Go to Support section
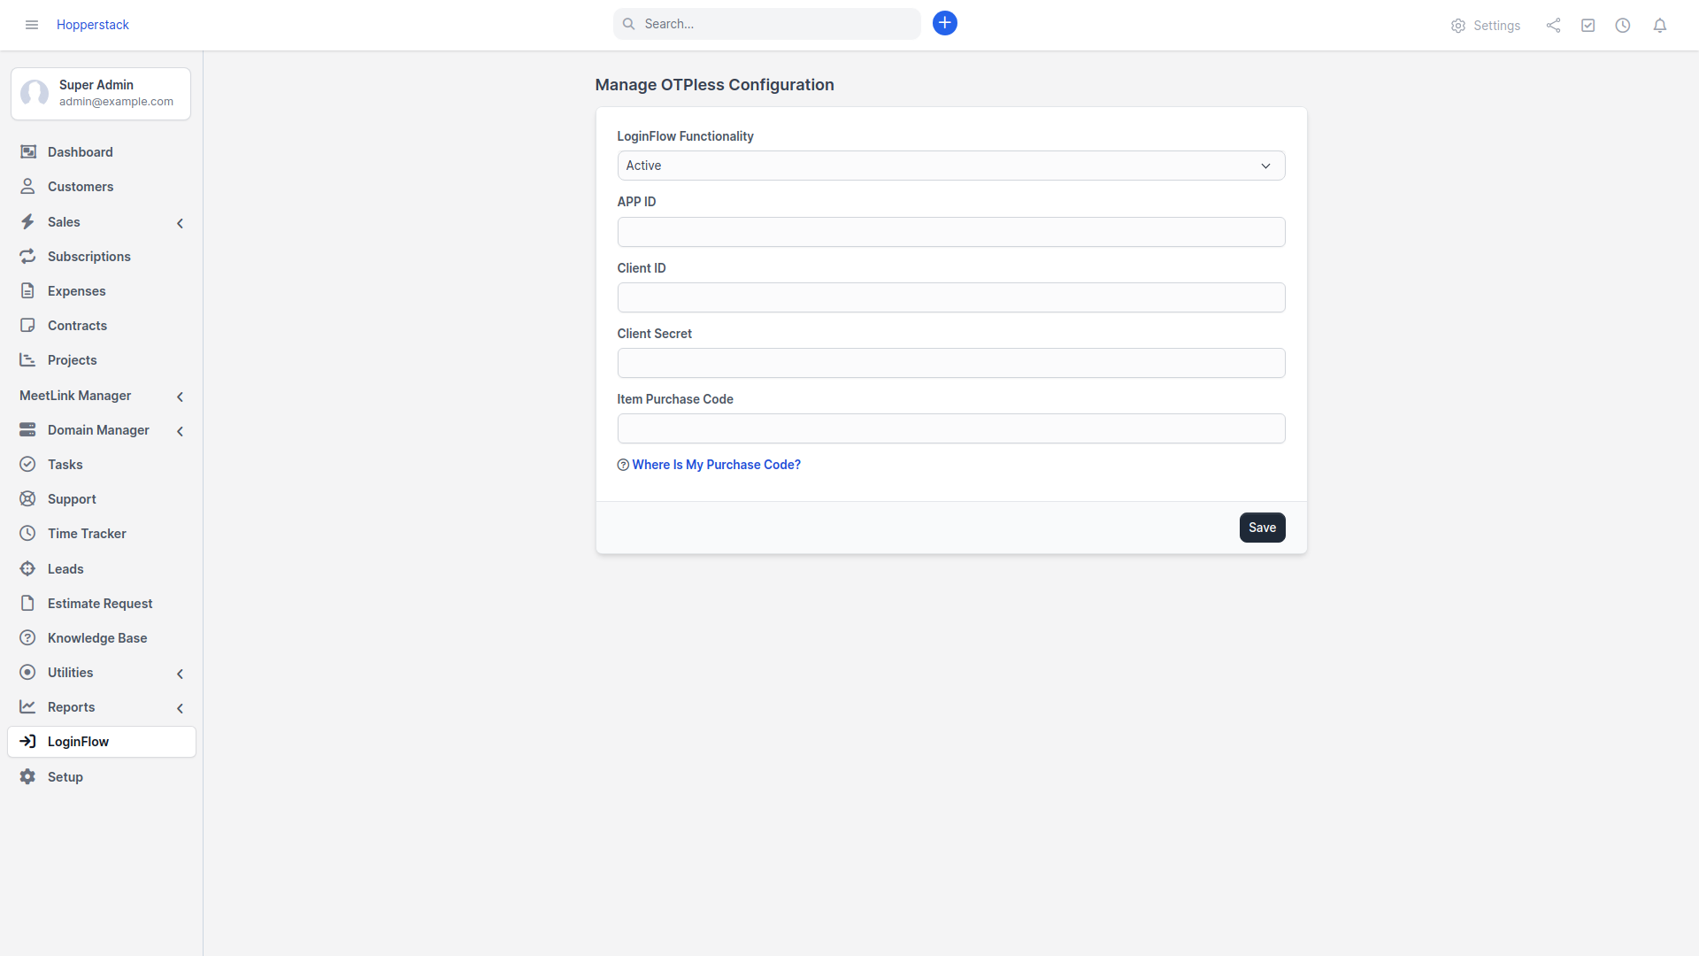Image resolution: width=1699 pixels, height=956 pixels. 102,499
